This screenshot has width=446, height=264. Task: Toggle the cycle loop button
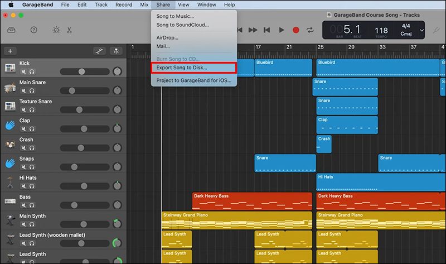pyautogui.click(x=310, y=30)
